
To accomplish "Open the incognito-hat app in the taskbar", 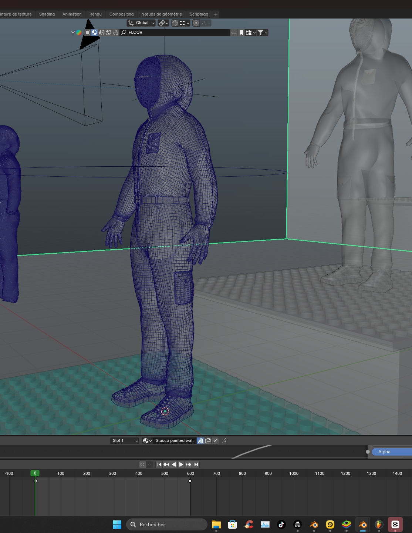I will pos(298,524).
